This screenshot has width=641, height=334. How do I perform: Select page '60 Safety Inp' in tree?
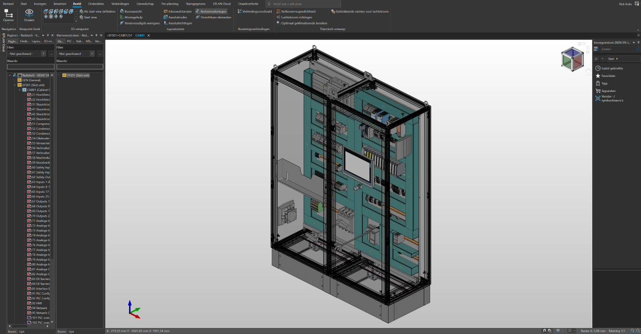38,167
